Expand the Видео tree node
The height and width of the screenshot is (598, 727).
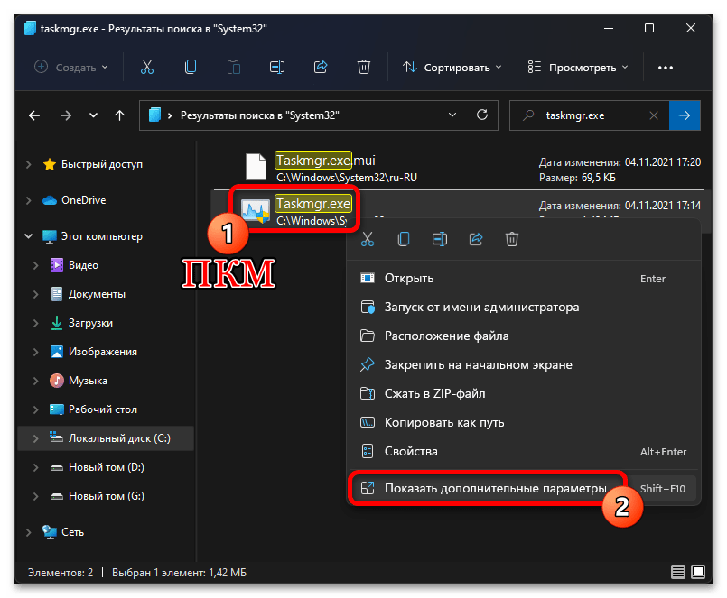[x=36, y=265]
